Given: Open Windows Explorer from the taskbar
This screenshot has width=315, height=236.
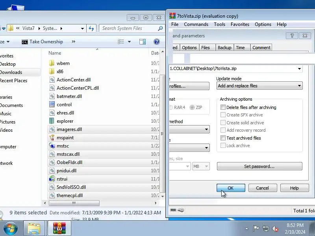Looking at the screenshot, I should [x=34, y=229].
